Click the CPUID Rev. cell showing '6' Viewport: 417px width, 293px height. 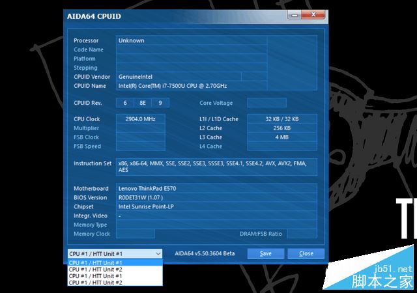point(125,103)
